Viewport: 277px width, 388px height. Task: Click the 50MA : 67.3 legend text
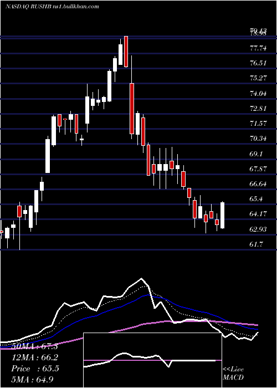point(34,346)
